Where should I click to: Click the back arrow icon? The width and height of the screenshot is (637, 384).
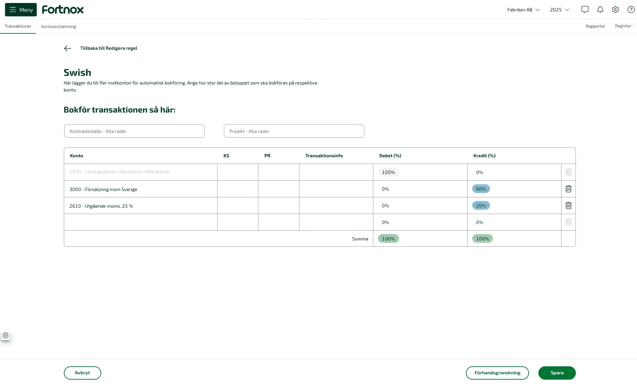(68, 48)
